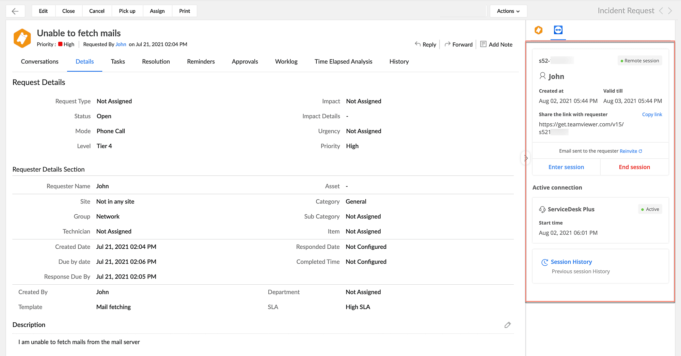Viewport: 681px width, 356px height.
Task: Click Add Note option
Action: pyautogui.click(x=496, y=44)
